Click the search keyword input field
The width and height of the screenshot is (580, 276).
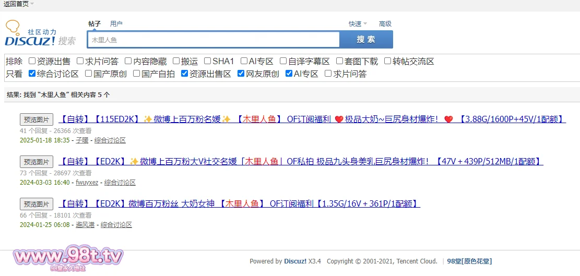213,40
